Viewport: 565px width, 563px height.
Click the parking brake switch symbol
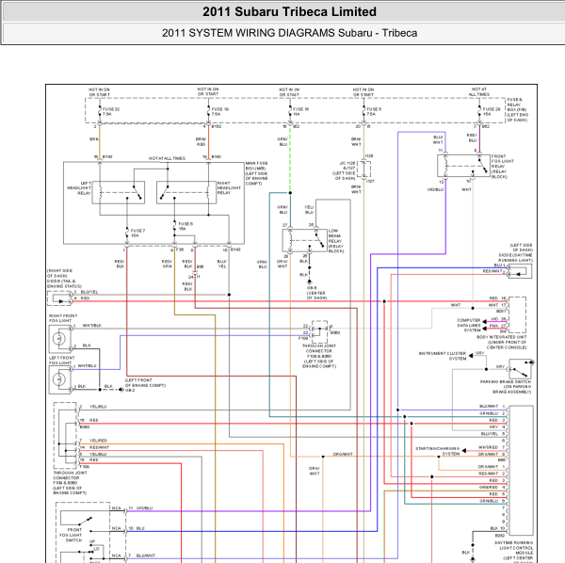(521, 368)
